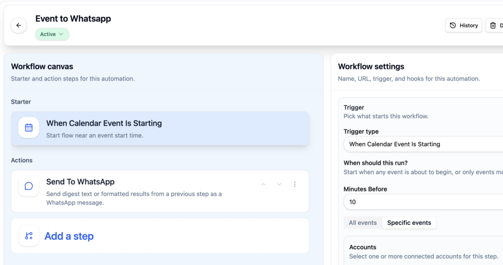The width and height of the screenshot is (503, 265).
Task: Switch to the All events tab
Action: [363, 223]
